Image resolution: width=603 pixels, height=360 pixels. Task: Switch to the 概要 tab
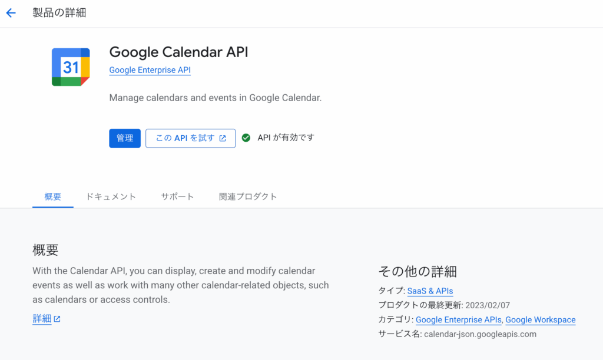tap(52, 196)
